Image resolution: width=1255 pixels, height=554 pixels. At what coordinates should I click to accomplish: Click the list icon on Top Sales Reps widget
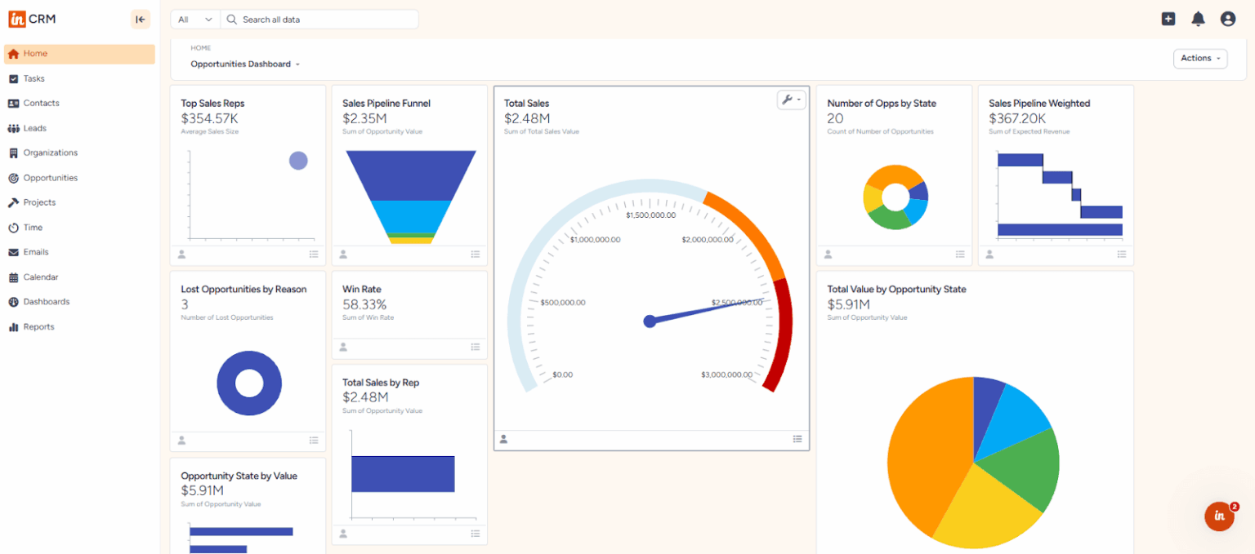click(x=313, y=255)
